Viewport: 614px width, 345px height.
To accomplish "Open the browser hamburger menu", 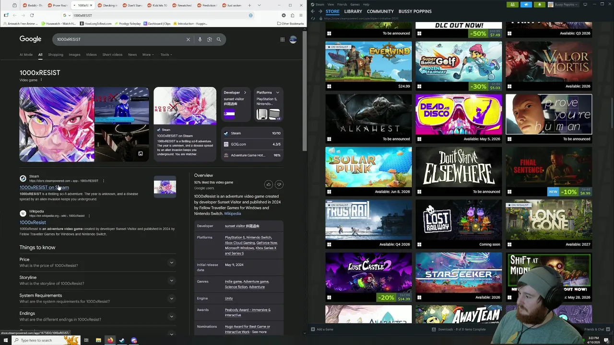I will click(x=302, y=15).
